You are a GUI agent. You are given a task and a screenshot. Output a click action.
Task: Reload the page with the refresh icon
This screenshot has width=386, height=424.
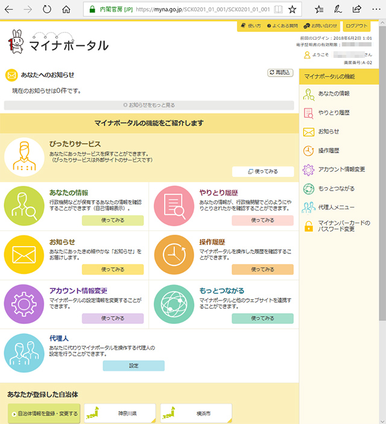(x=47, y=10)
